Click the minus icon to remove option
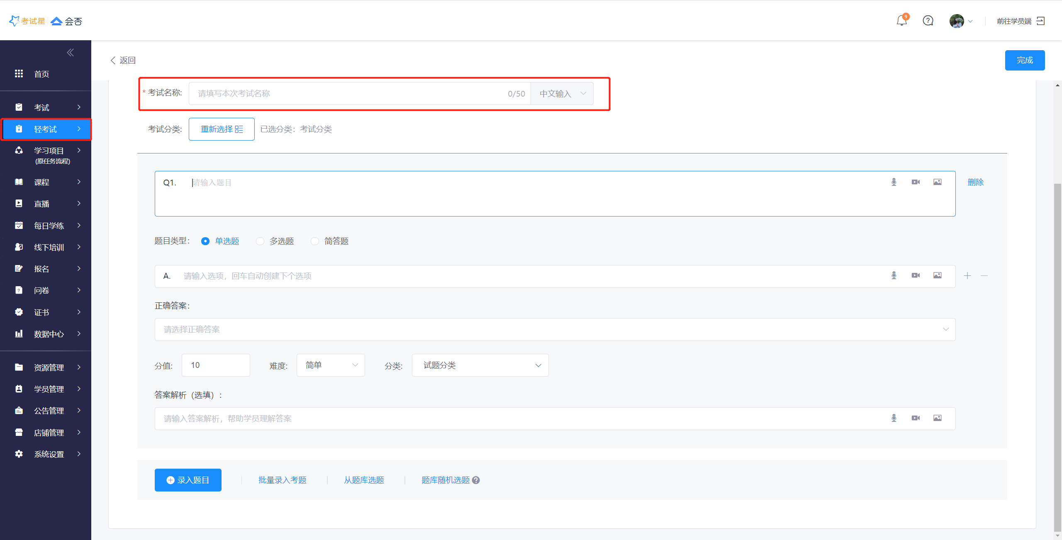 (x=984, y=276)
